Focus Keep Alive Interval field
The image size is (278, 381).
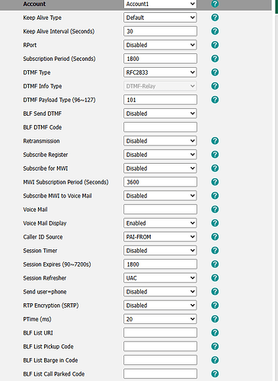(160, 31)
